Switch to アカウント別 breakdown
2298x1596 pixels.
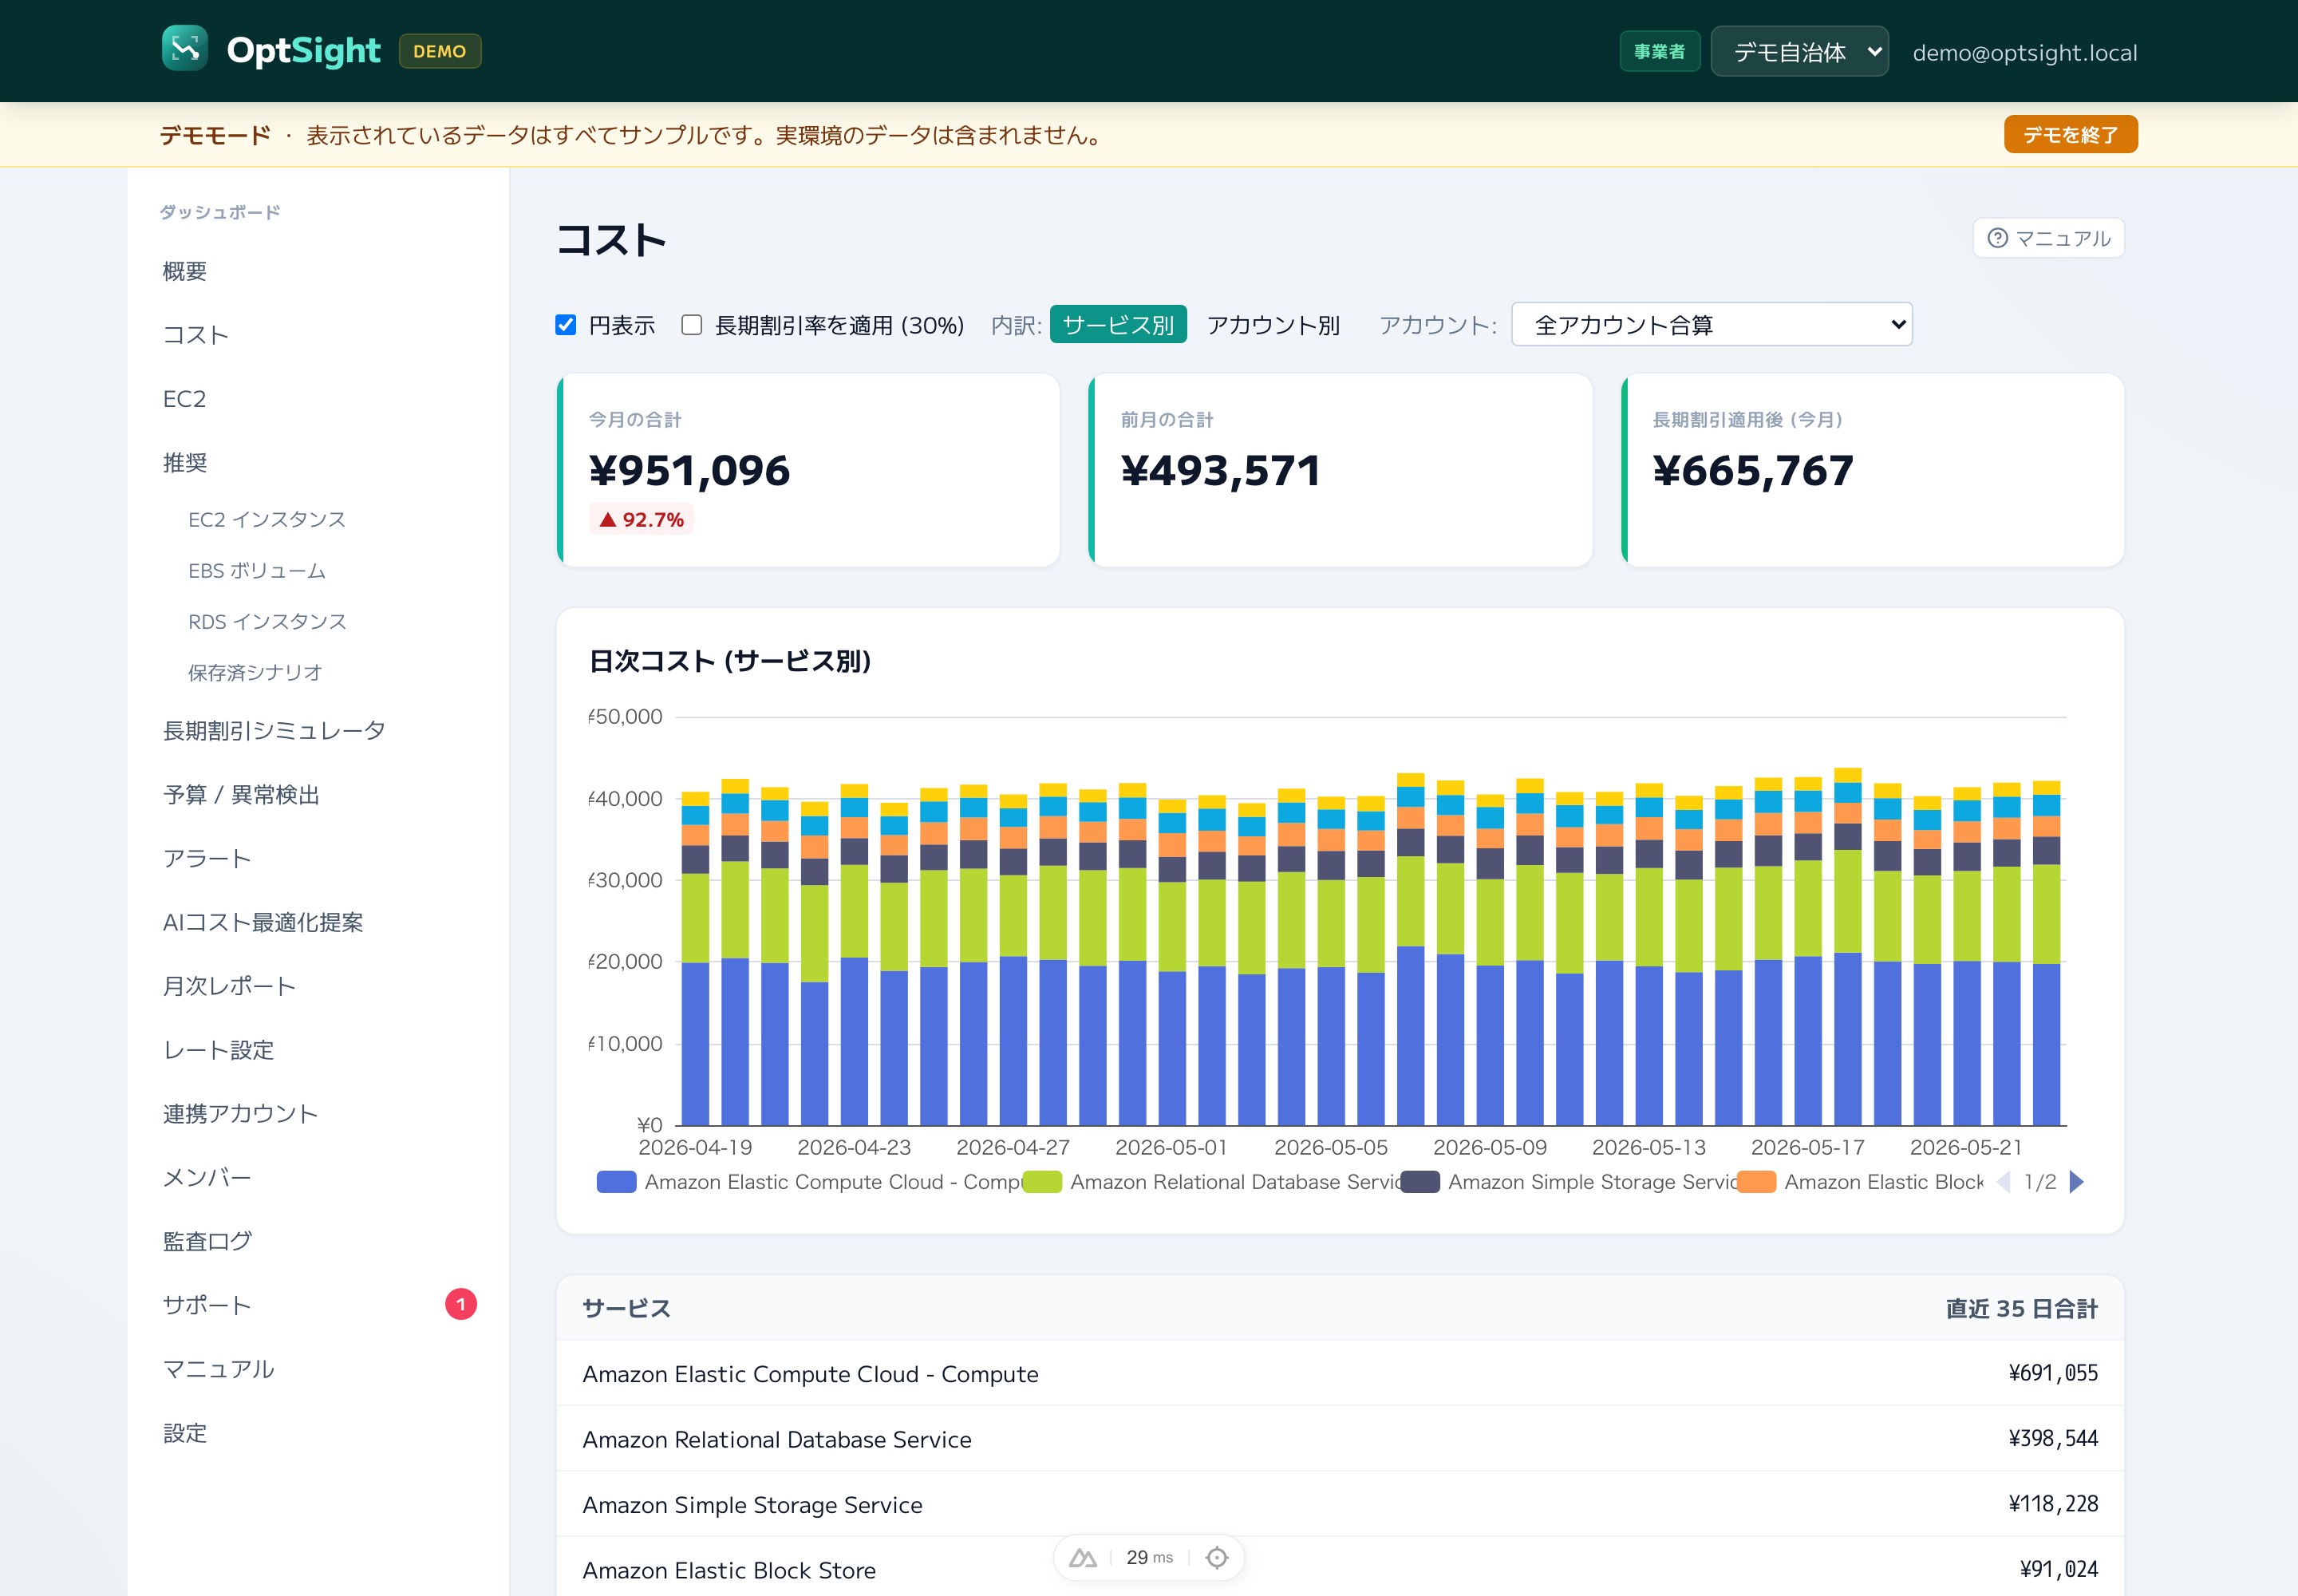tap(1273, 324)
